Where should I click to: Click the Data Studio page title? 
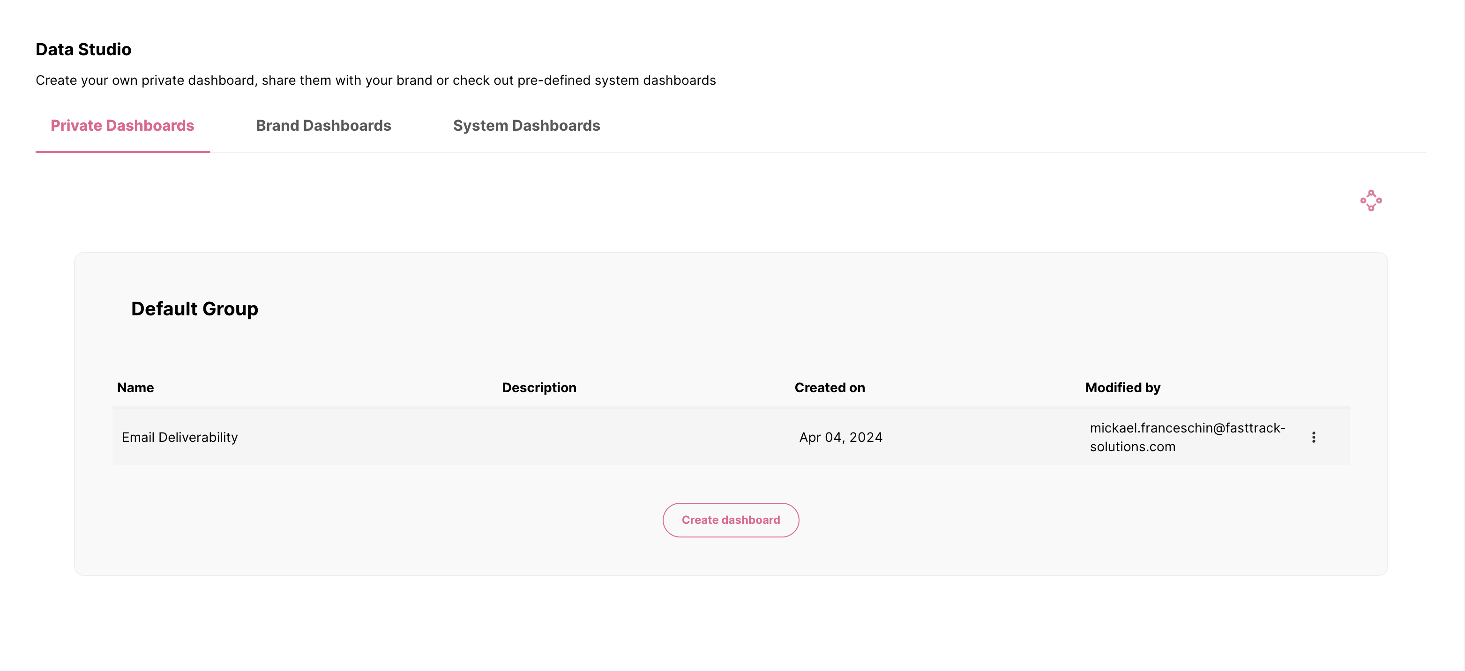[83, 50]
